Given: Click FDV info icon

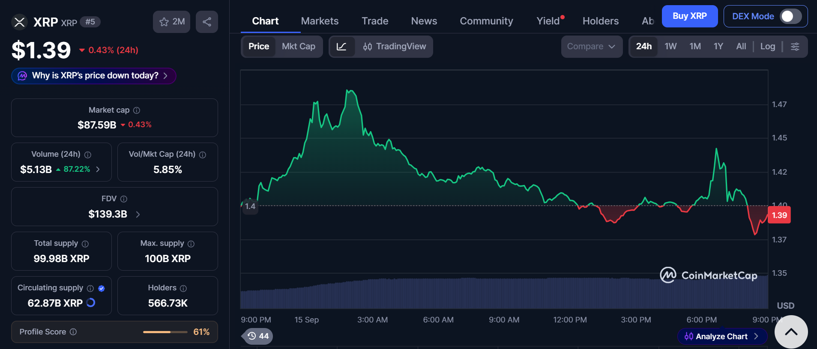Looking at the screenshot, I should (124, 199).
